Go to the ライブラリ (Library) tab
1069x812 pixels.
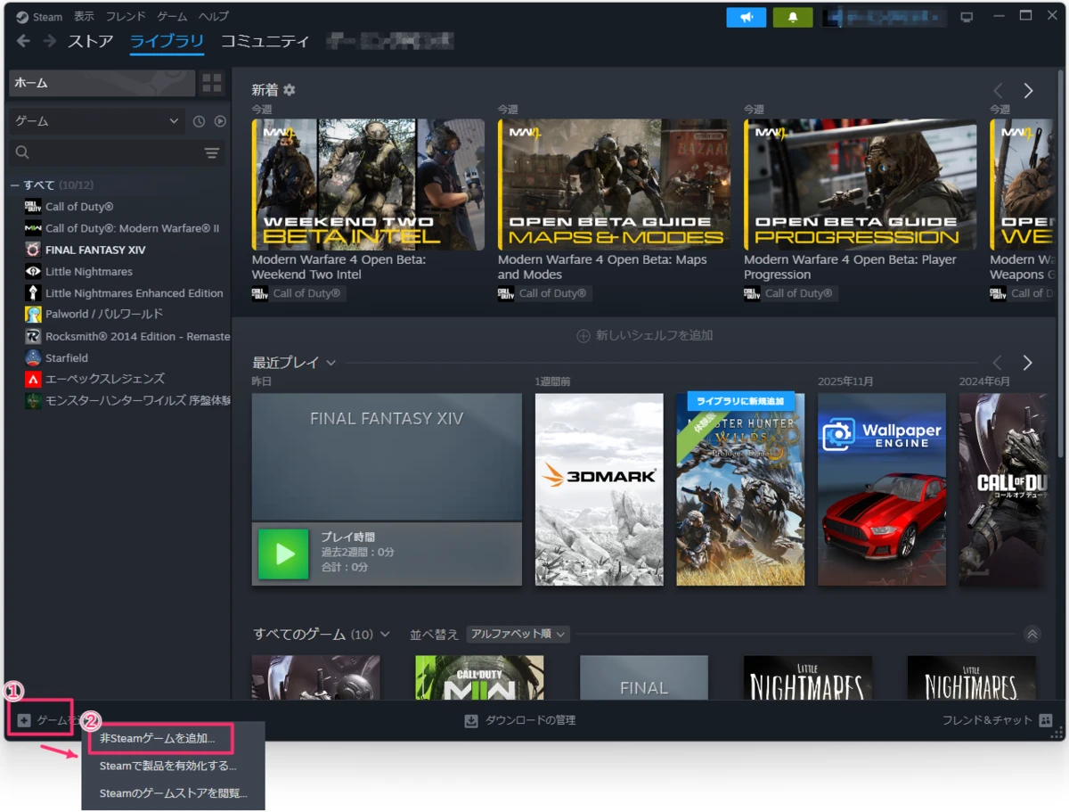167,41
